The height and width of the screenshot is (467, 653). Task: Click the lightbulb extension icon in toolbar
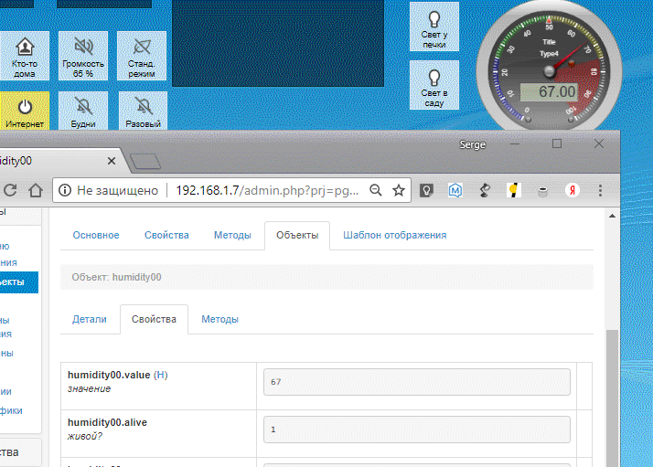tap(425, 190)
